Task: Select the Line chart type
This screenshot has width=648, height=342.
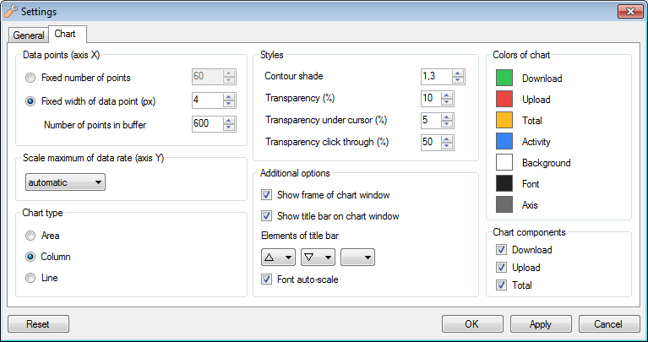Action: (31, 278)
